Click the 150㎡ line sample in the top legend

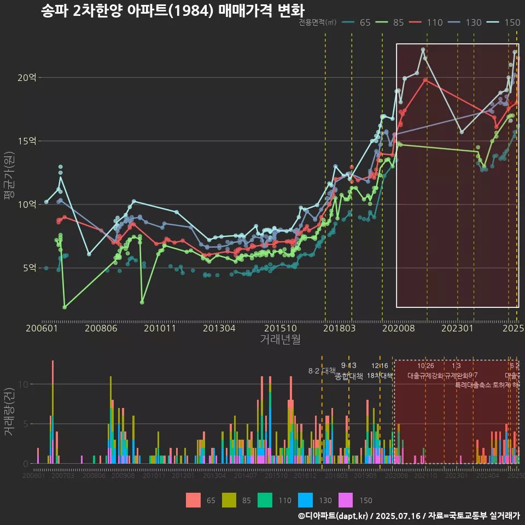click(493, 22)
